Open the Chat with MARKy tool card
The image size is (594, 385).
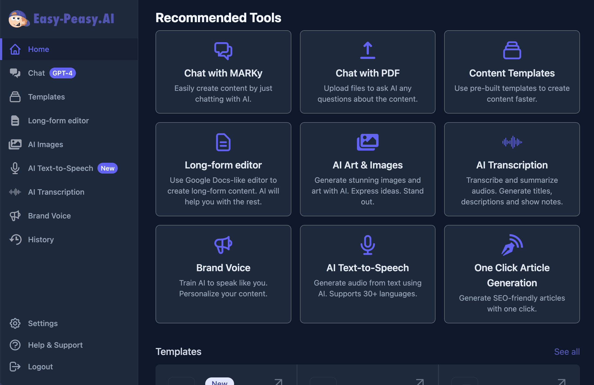tap(223, 72)
